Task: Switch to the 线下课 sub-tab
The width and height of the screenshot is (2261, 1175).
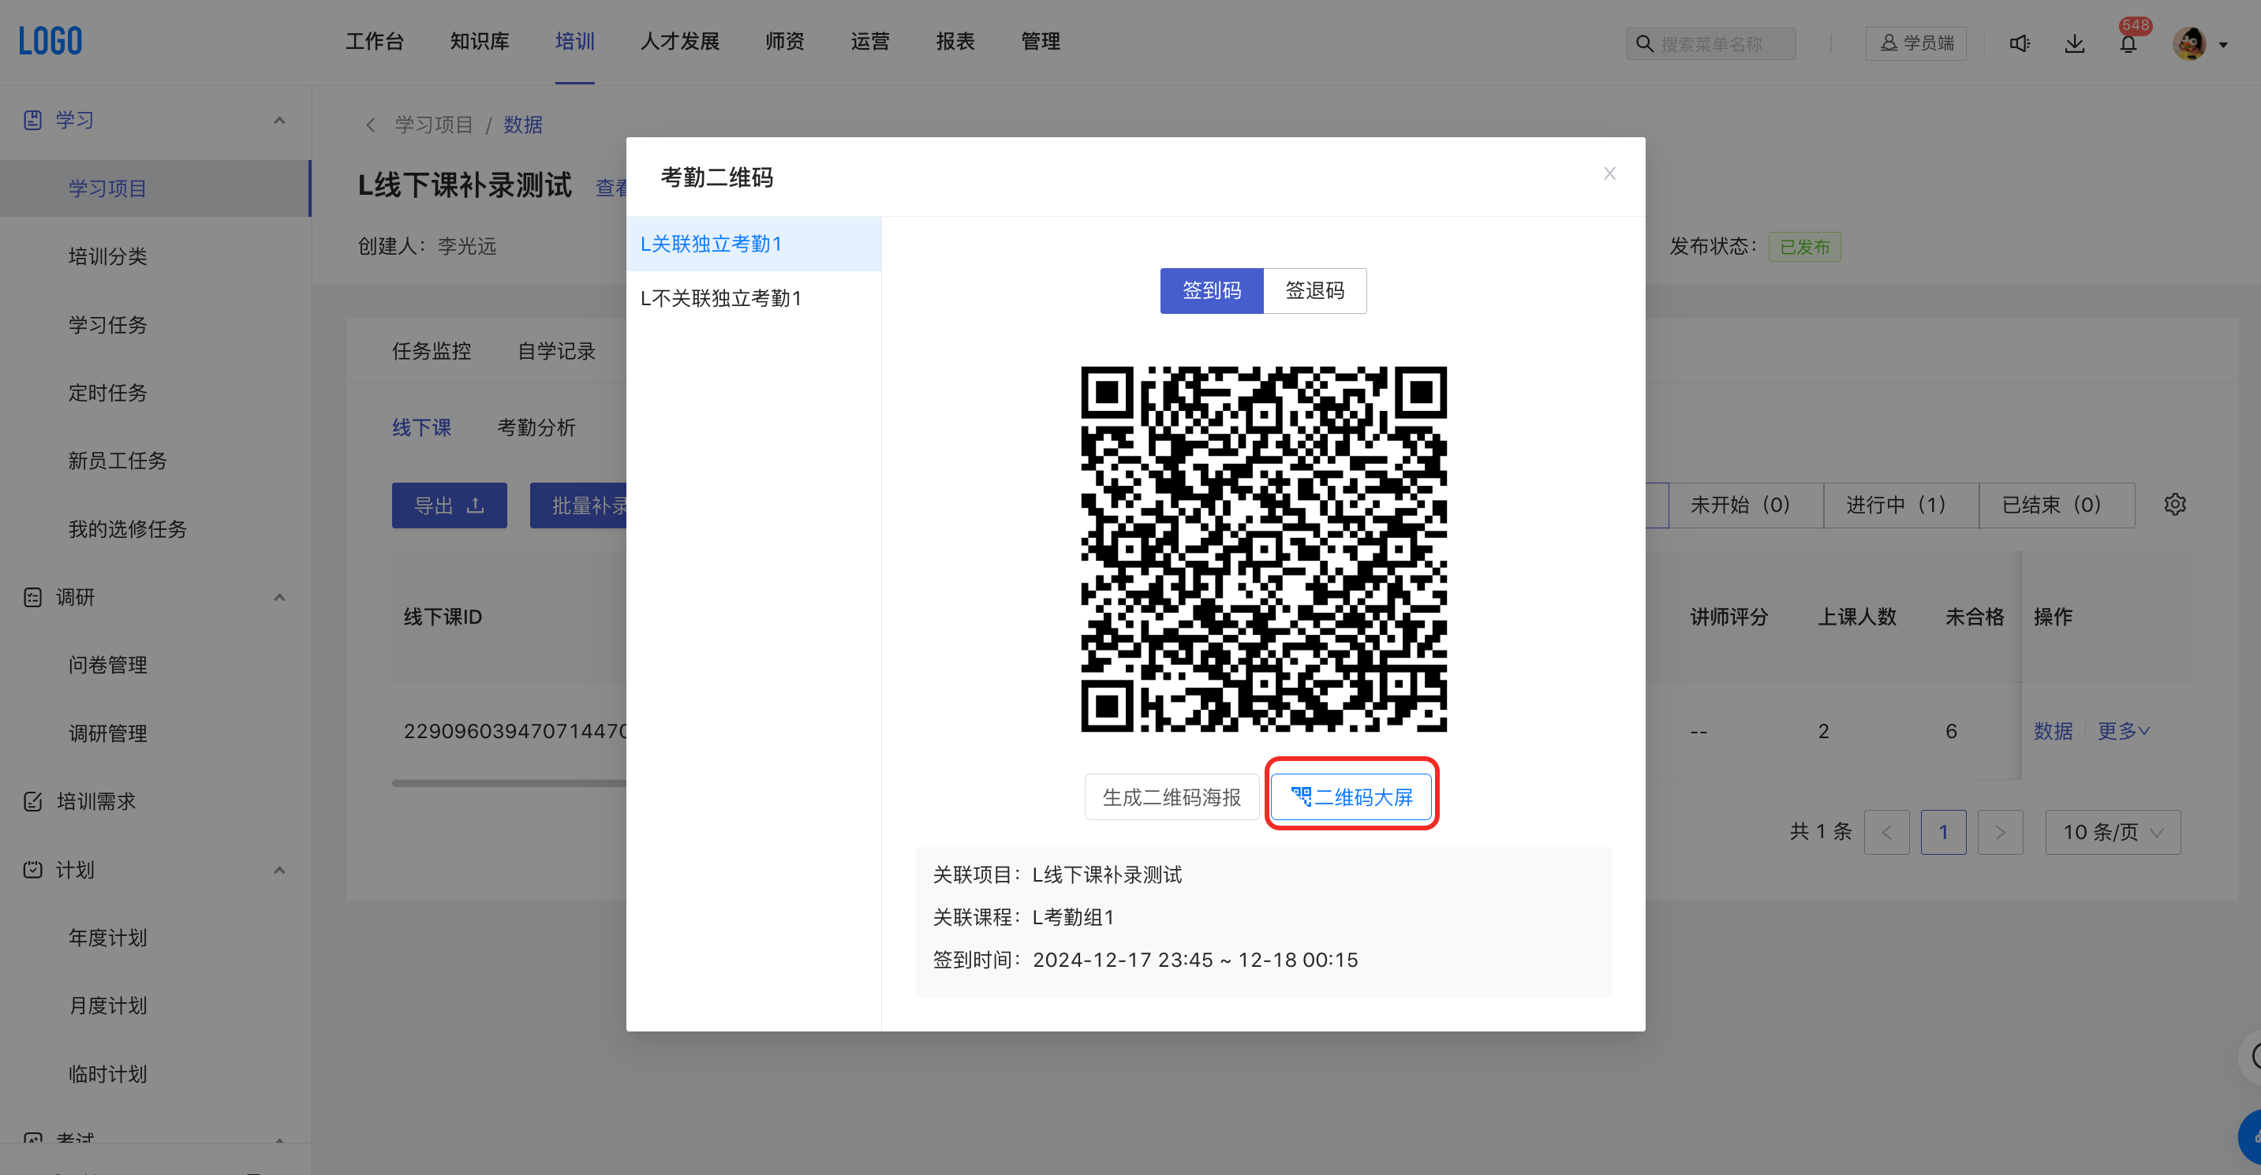Action: pyautogui.click(x=421, y=427)
